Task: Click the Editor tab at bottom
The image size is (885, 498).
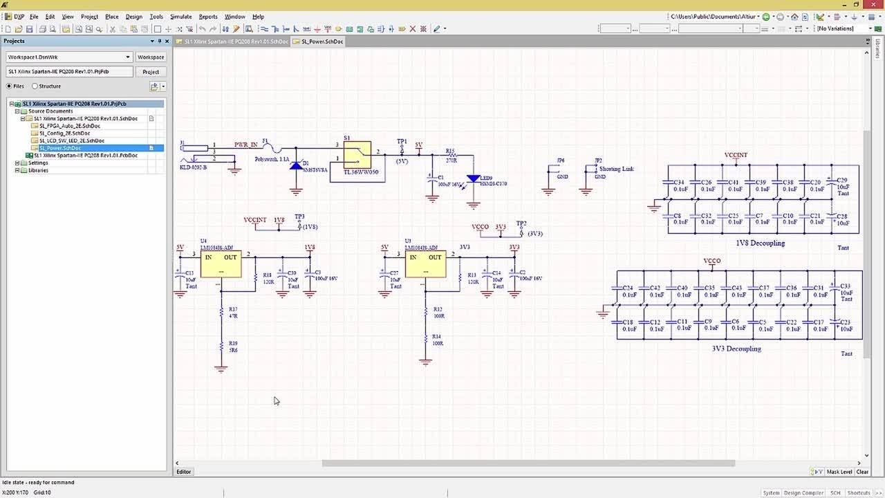Action: pos(183,472)
